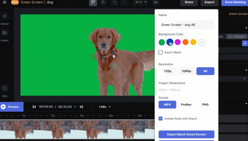Enable the Export Matte checkbox
This screenshot has width=248, height=141.
(161, 52)
